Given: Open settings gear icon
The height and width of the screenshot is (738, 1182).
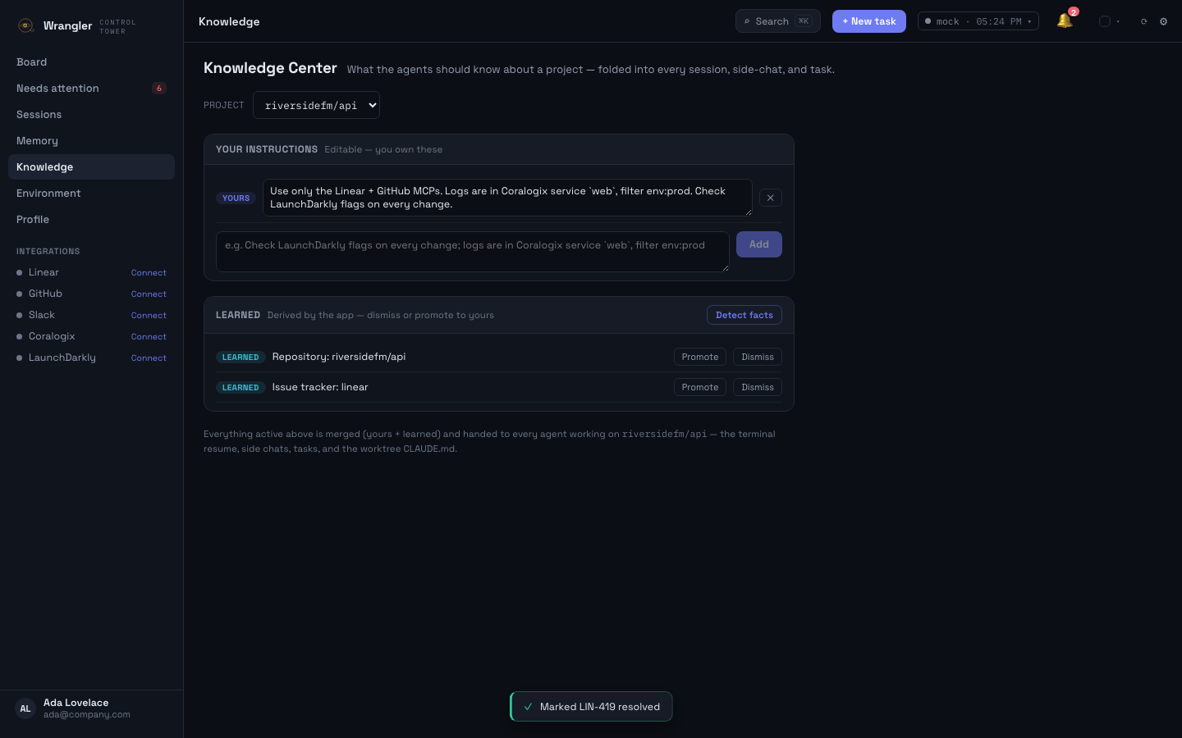Looking at the screenshot, I should pyautogui.click(x=1163, y=21).
